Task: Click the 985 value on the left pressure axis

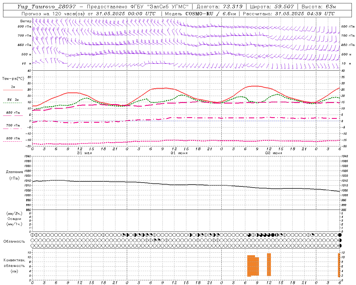Action: point(29,210)
